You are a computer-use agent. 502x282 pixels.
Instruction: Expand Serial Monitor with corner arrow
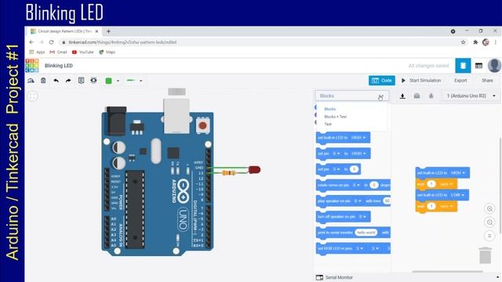[497, 277]
